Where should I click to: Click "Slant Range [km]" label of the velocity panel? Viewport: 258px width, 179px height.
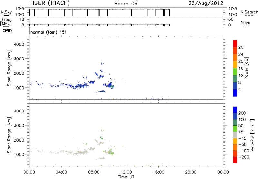pos(9,135)
